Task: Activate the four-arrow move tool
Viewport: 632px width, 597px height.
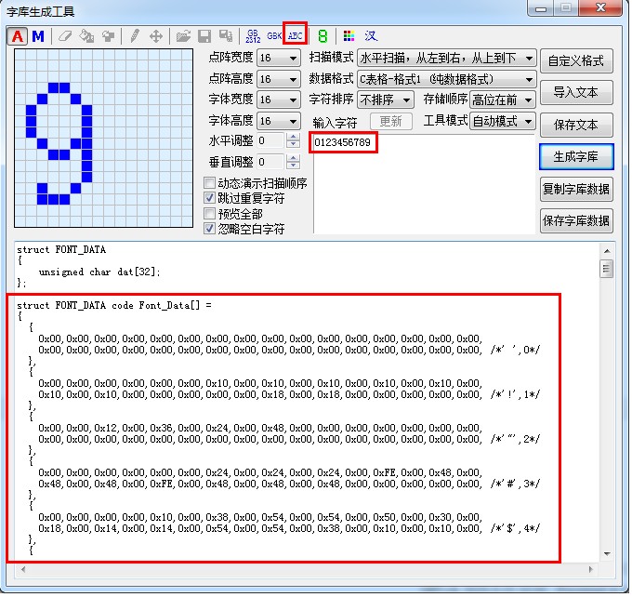Action: click(x=156, y=36)
